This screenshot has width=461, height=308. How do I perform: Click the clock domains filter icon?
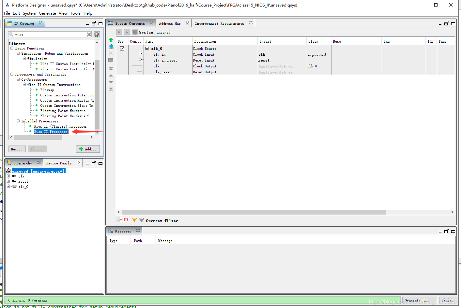click(x=119, y=220)
